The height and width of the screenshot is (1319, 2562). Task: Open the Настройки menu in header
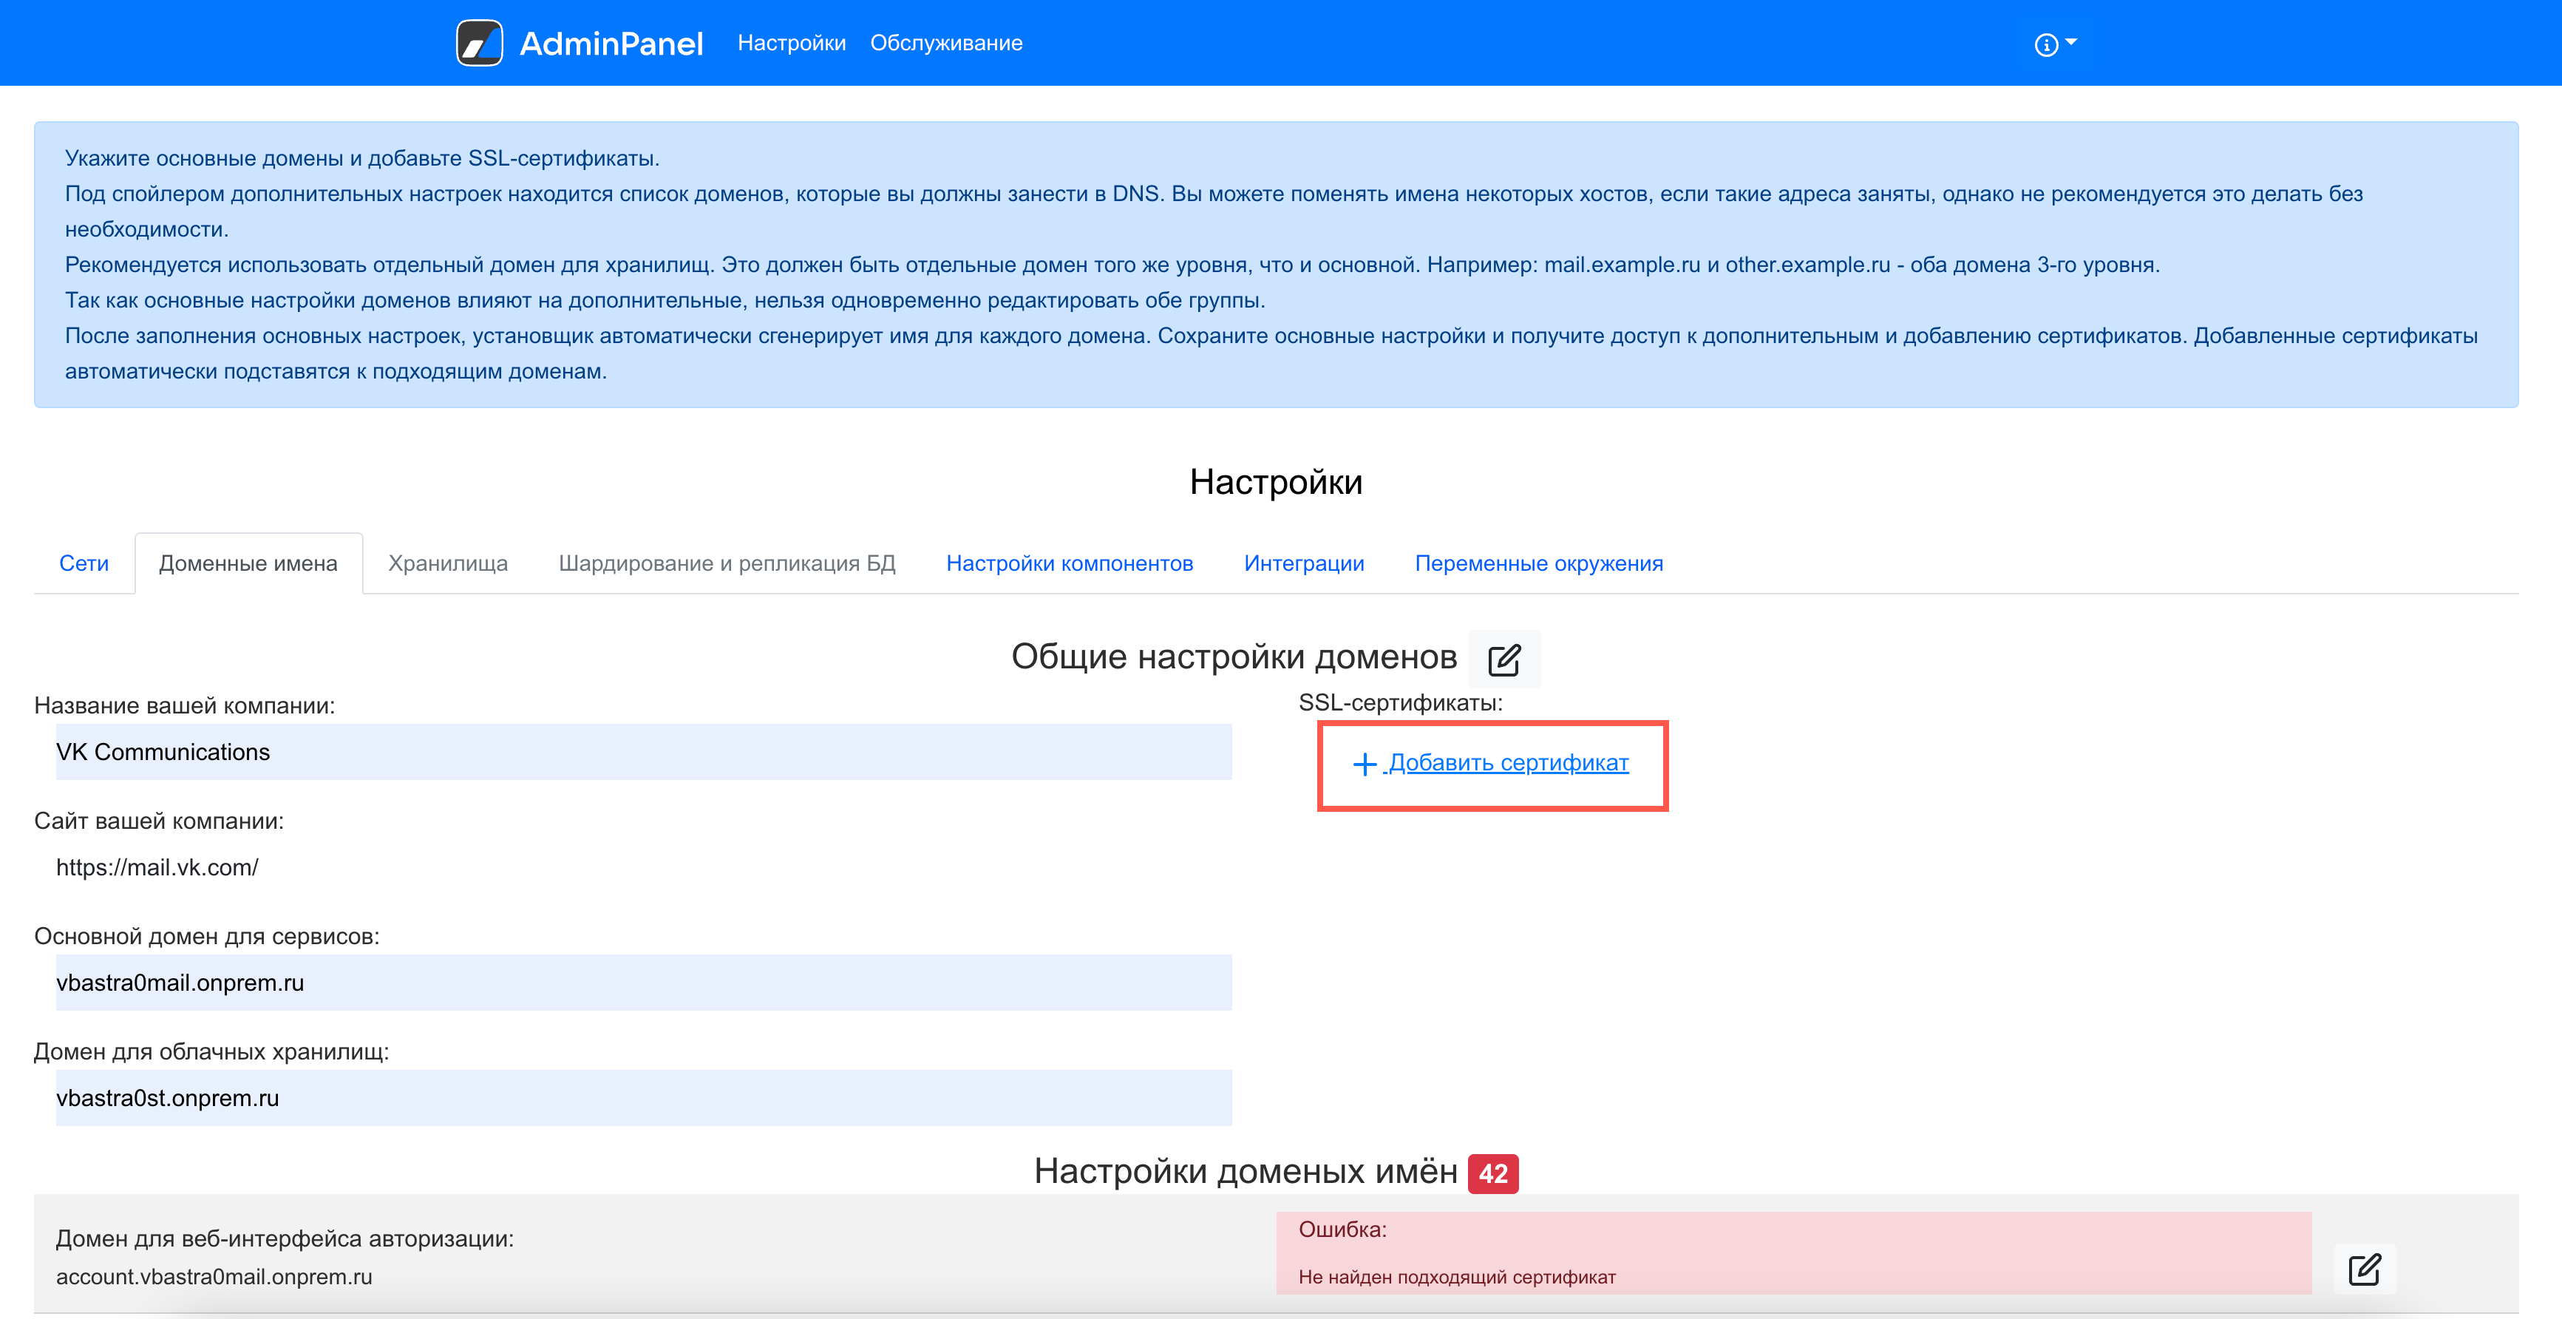[792, 43]
